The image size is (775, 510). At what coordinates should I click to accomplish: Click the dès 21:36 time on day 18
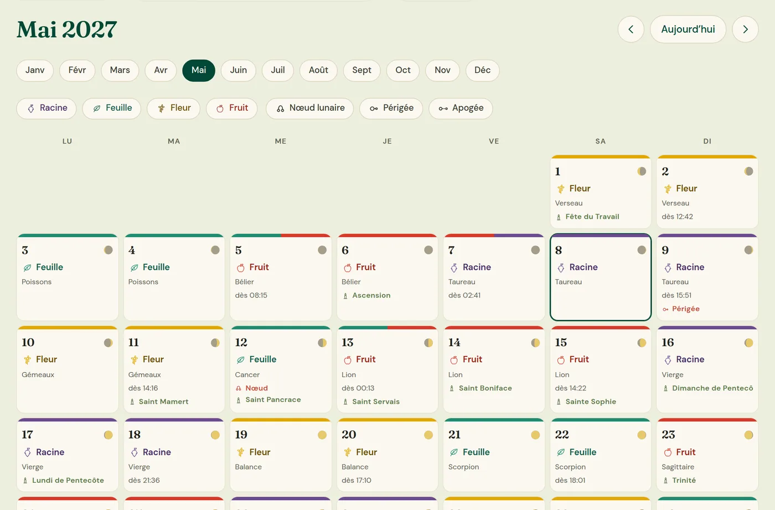point(144,481)
